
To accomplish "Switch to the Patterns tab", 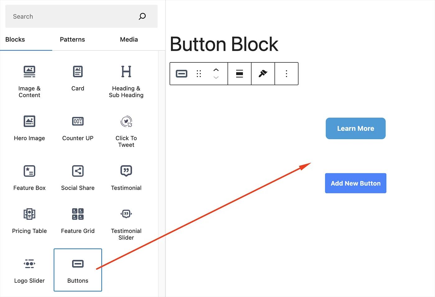I will (x=72, y=39).
